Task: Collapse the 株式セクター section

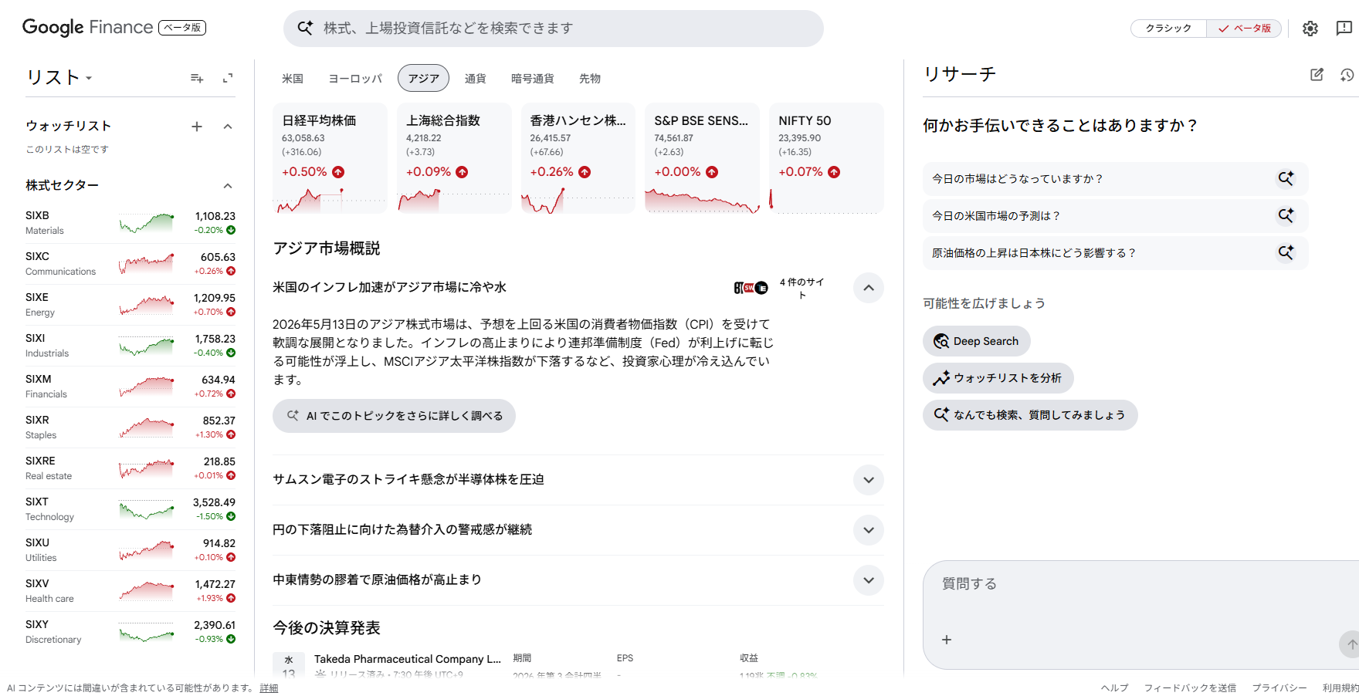Action: [x=228, y=186]
